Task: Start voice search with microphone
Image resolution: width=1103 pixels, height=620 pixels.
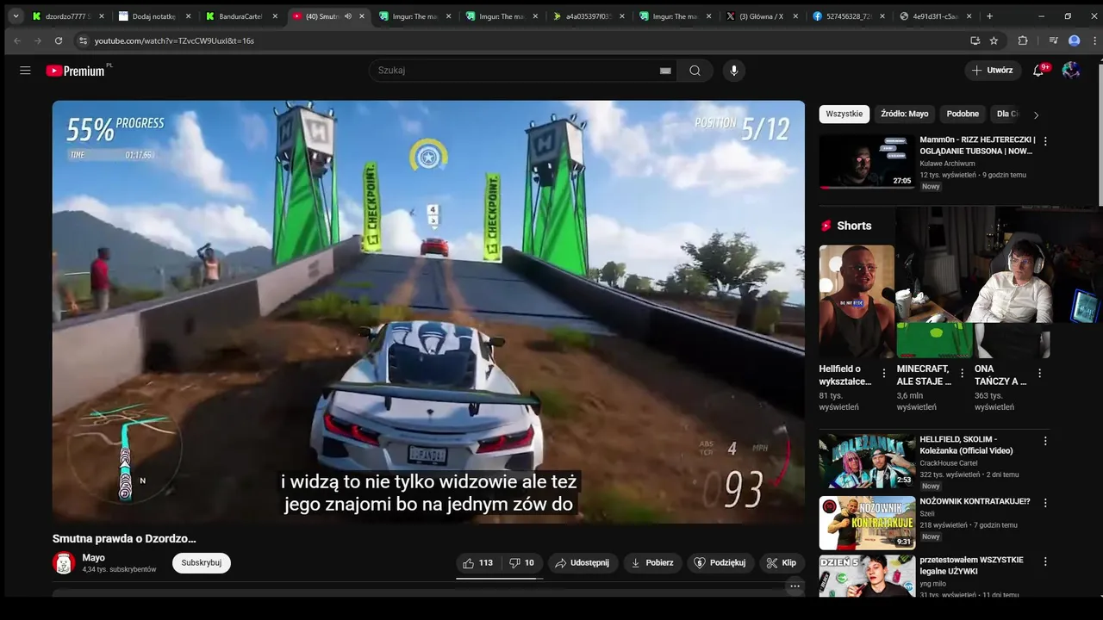Action: tap(734, 71)
